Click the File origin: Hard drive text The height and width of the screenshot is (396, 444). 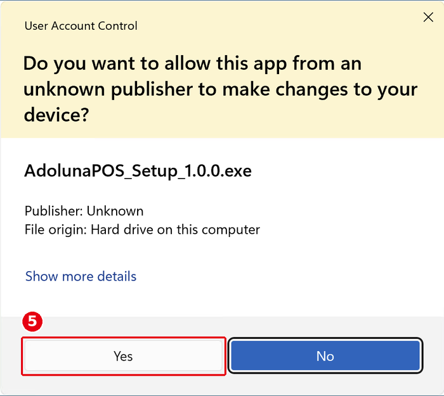coord(142,229)
